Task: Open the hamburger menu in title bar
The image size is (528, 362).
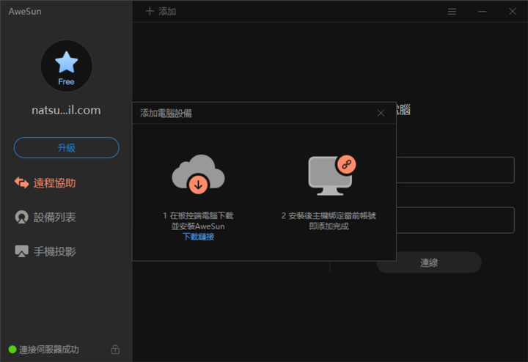Action: [x=452, y=12]
